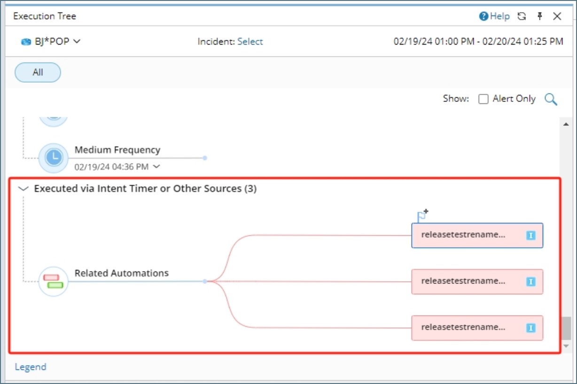Click the info badge on the bottom releasetestrename node
The width and height of the screenshot is (577, 384).
pos(531,328)
